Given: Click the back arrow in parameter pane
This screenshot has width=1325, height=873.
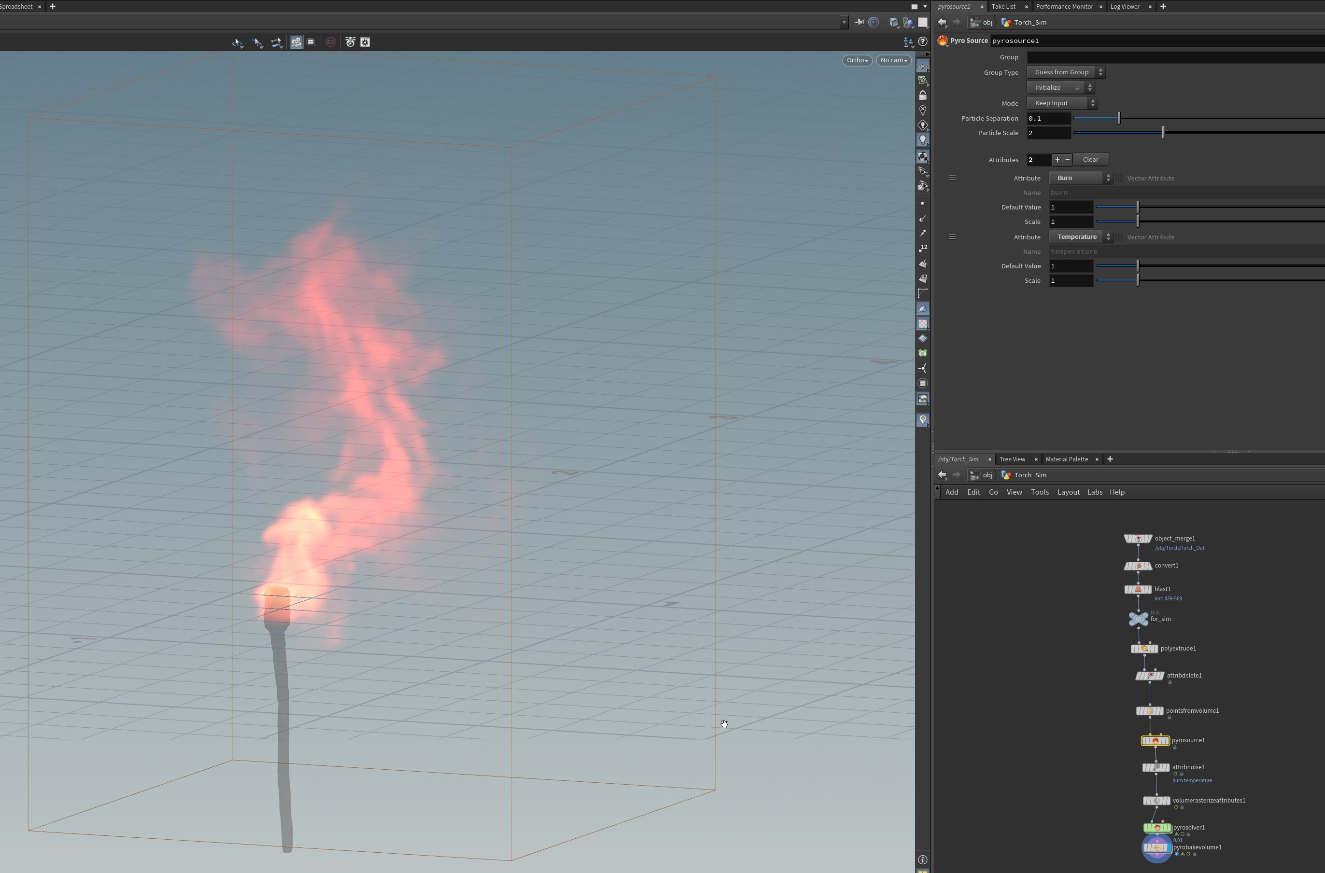Looking at the screenshot, I should pos(942,22).
